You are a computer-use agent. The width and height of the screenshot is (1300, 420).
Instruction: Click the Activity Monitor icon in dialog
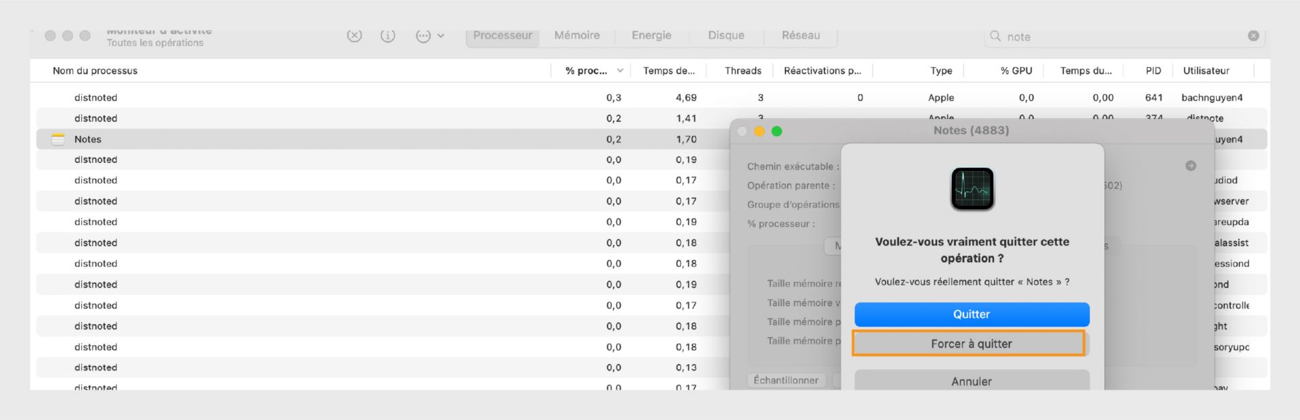pyautogui.click(x=972, y=189)
